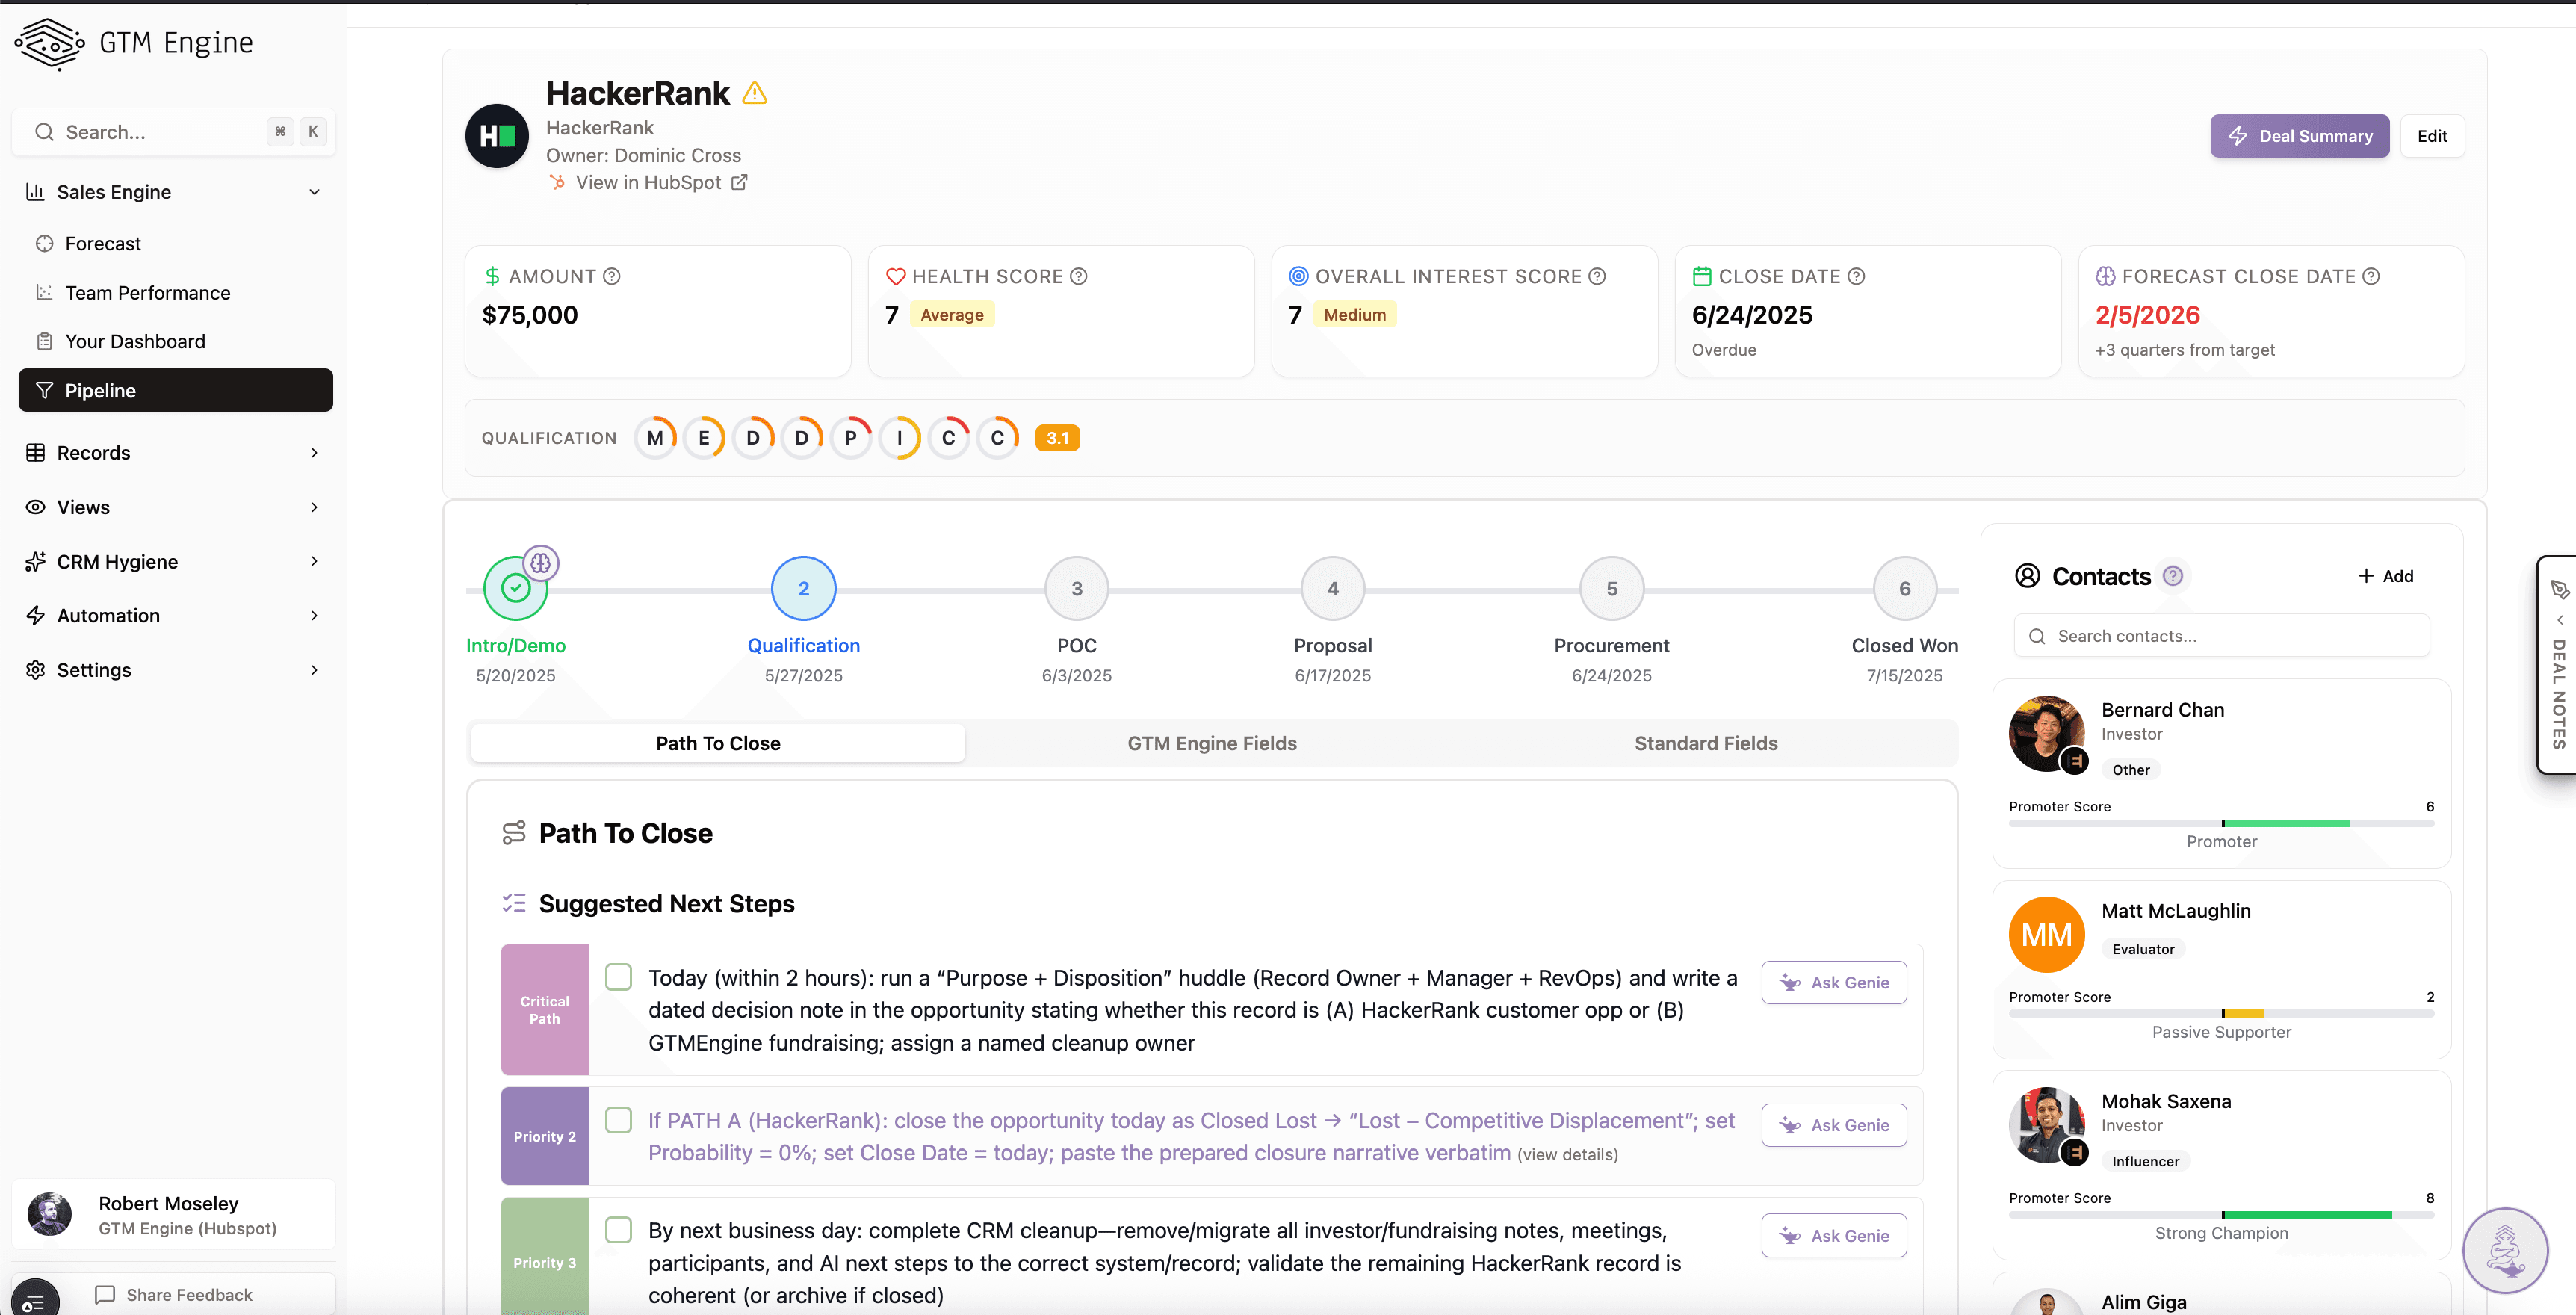Select the Closed Won stage marker
This screenshot has height=1315, width=2576.
1904,589
